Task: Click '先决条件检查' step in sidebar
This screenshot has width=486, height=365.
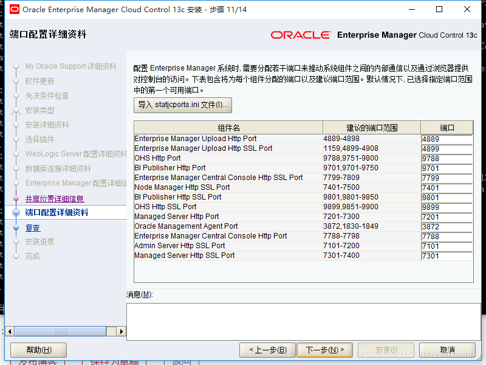Action: click(x=47, y=96)
